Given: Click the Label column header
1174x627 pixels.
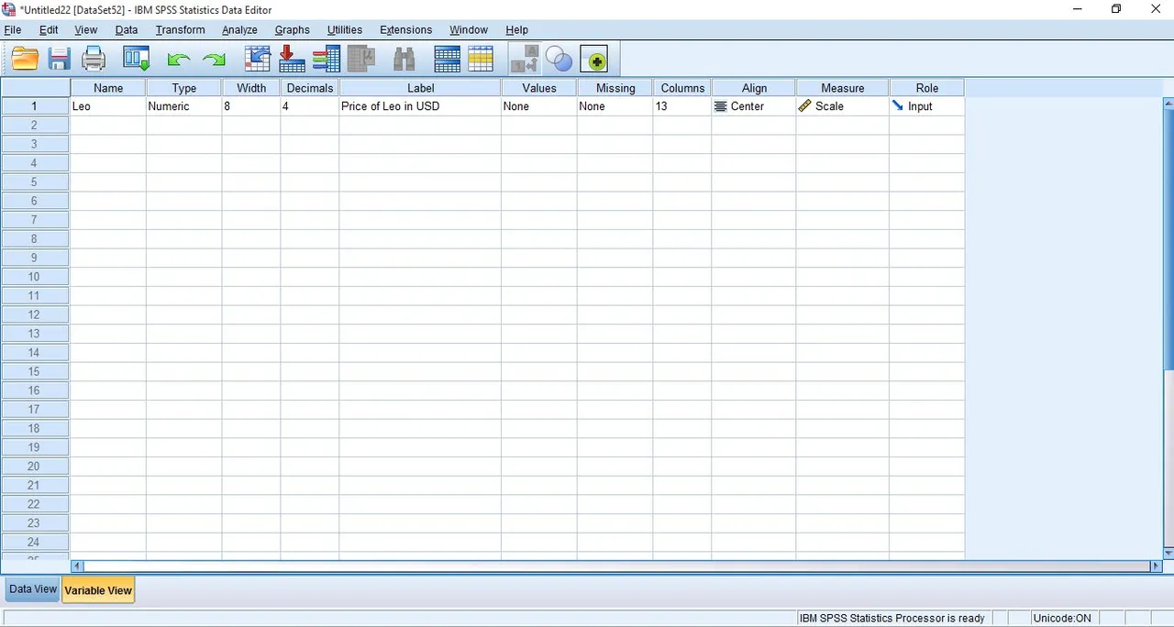Looking at the screenshot, I should (421, 88).
